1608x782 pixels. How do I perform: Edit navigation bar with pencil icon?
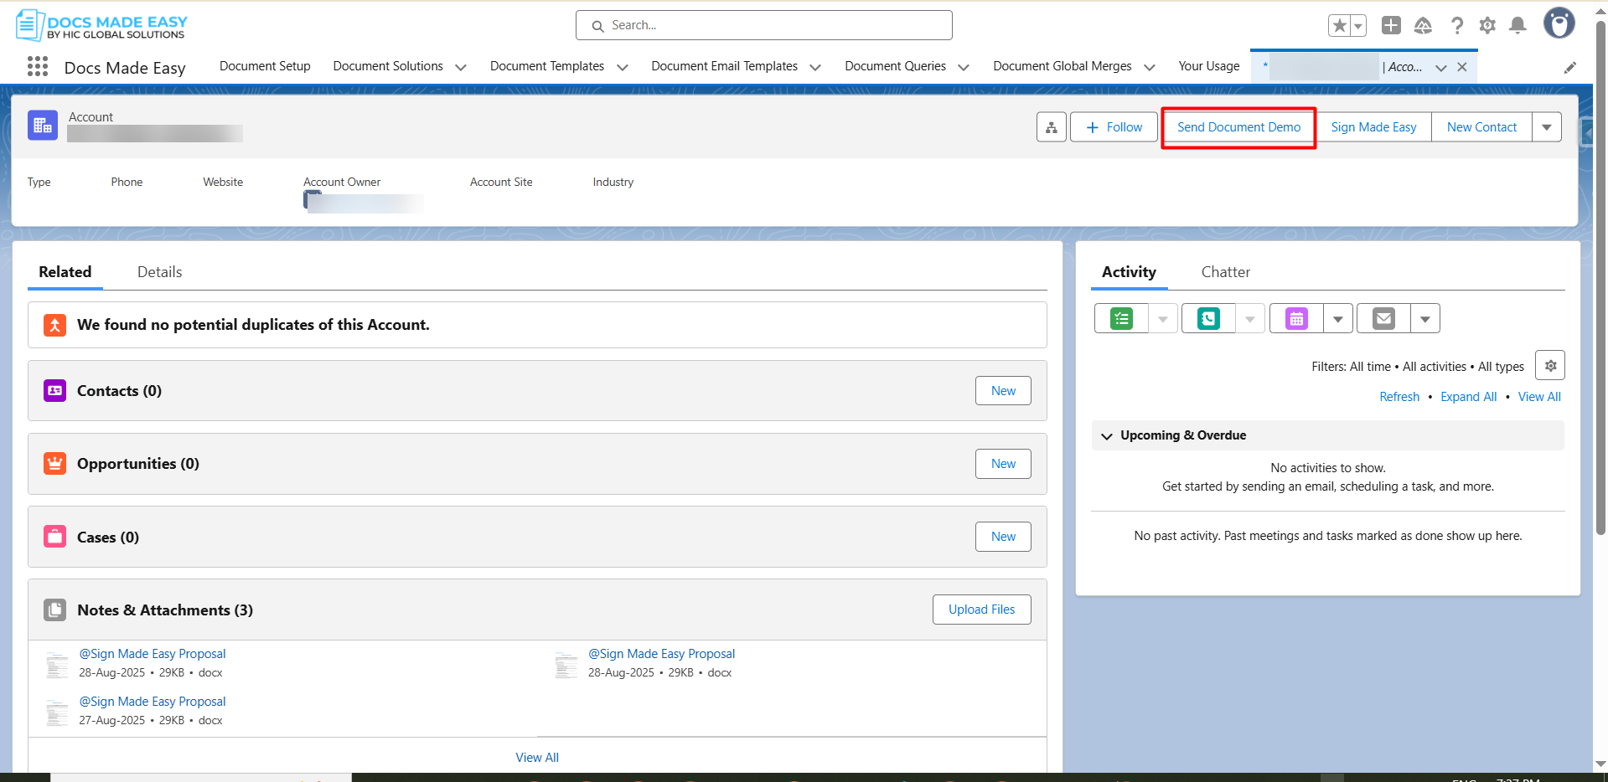[x=1570, y=68]
